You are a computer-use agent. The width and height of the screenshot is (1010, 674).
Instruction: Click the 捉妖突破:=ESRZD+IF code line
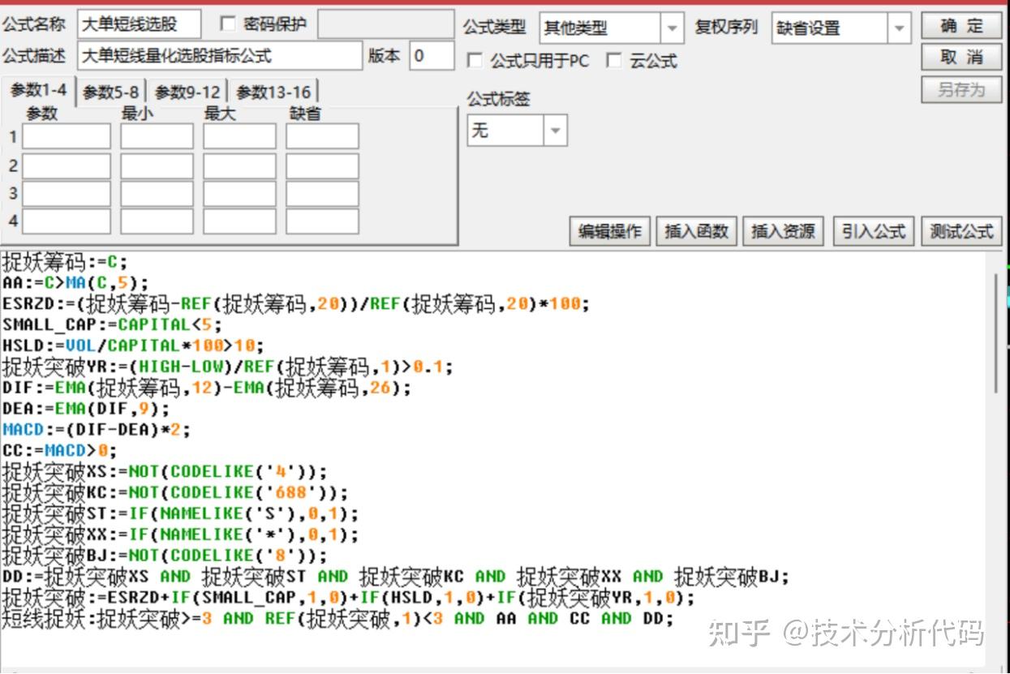click(349, 598)
